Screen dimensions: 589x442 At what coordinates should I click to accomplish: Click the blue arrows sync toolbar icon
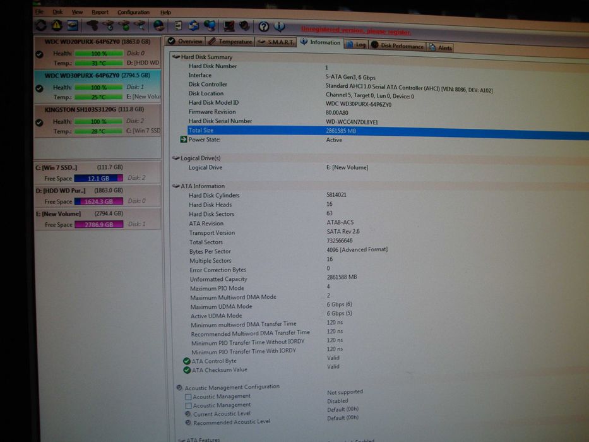click(194, 25)
